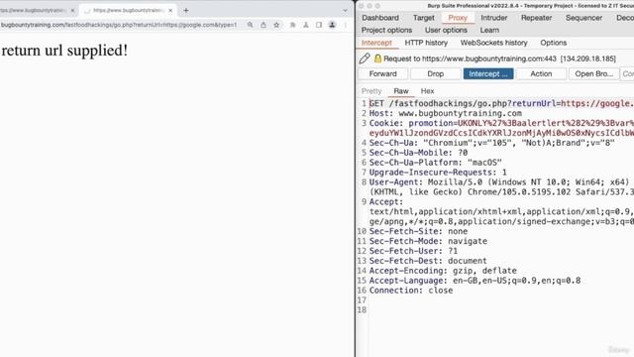
Task: Open the Proxy Options sub-tab
Action: click(553, 43)
